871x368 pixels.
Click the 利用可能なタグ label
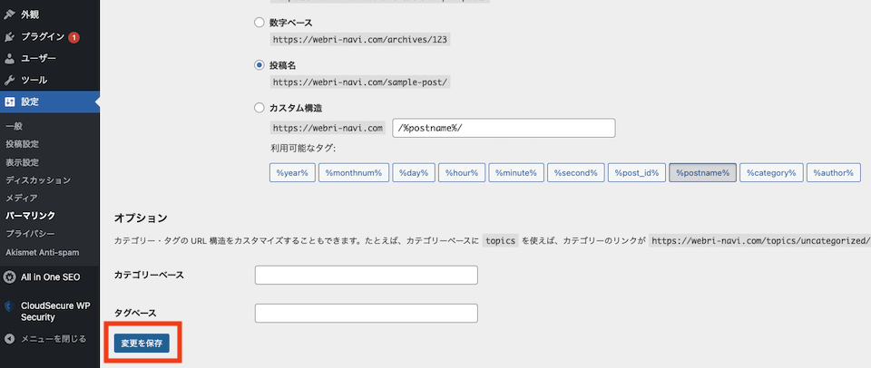coord(303,149)
